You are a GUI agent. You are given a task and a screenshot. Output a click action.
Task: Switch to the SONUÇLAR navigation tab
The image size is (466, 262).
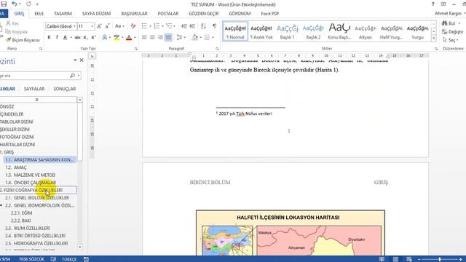click(65, 89)
